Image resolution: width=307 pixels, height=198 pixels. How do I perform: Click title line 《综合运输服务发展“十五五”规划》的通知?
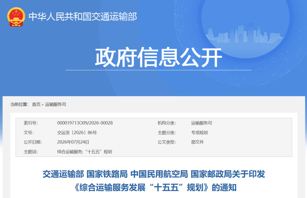[x=155, y=187]
